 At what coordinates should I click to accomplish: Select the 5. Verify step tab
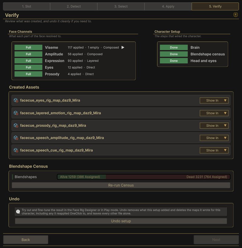(215, 6)
